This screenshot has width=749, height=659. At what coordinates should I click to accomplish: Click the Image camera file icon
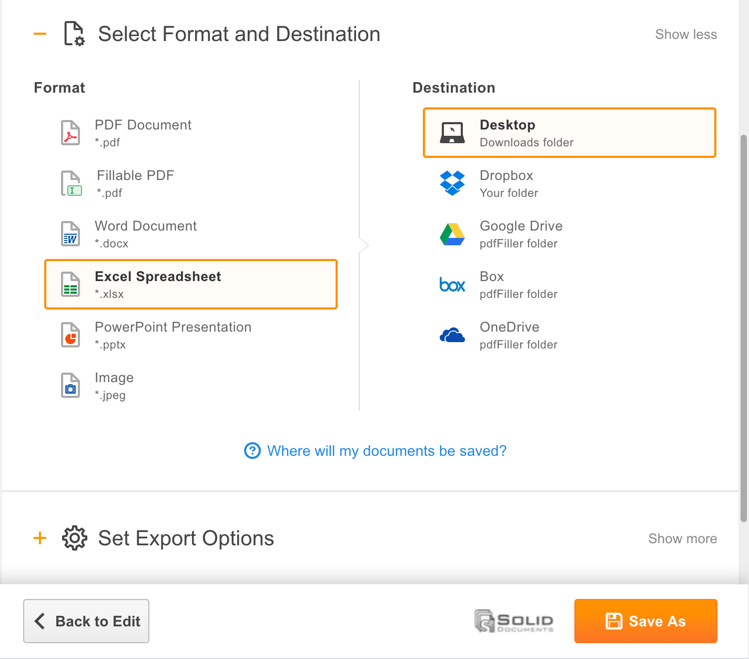[70, 385]
